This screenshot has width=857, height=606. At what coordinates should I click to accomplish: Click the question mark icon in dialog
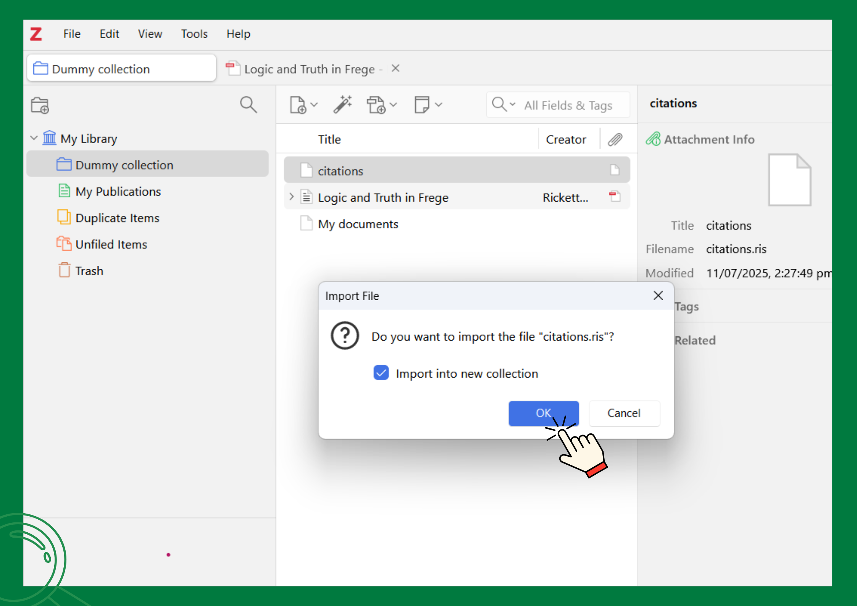345,335
